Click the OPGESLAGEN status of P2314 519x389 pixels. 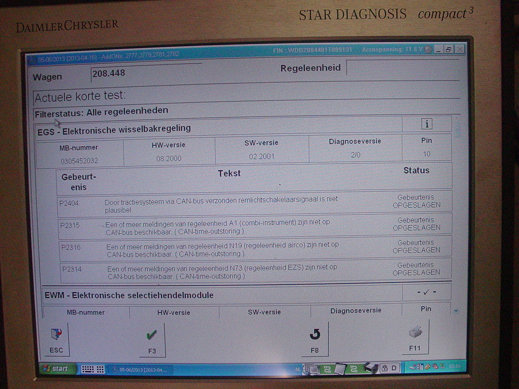[x=416, y=273]
